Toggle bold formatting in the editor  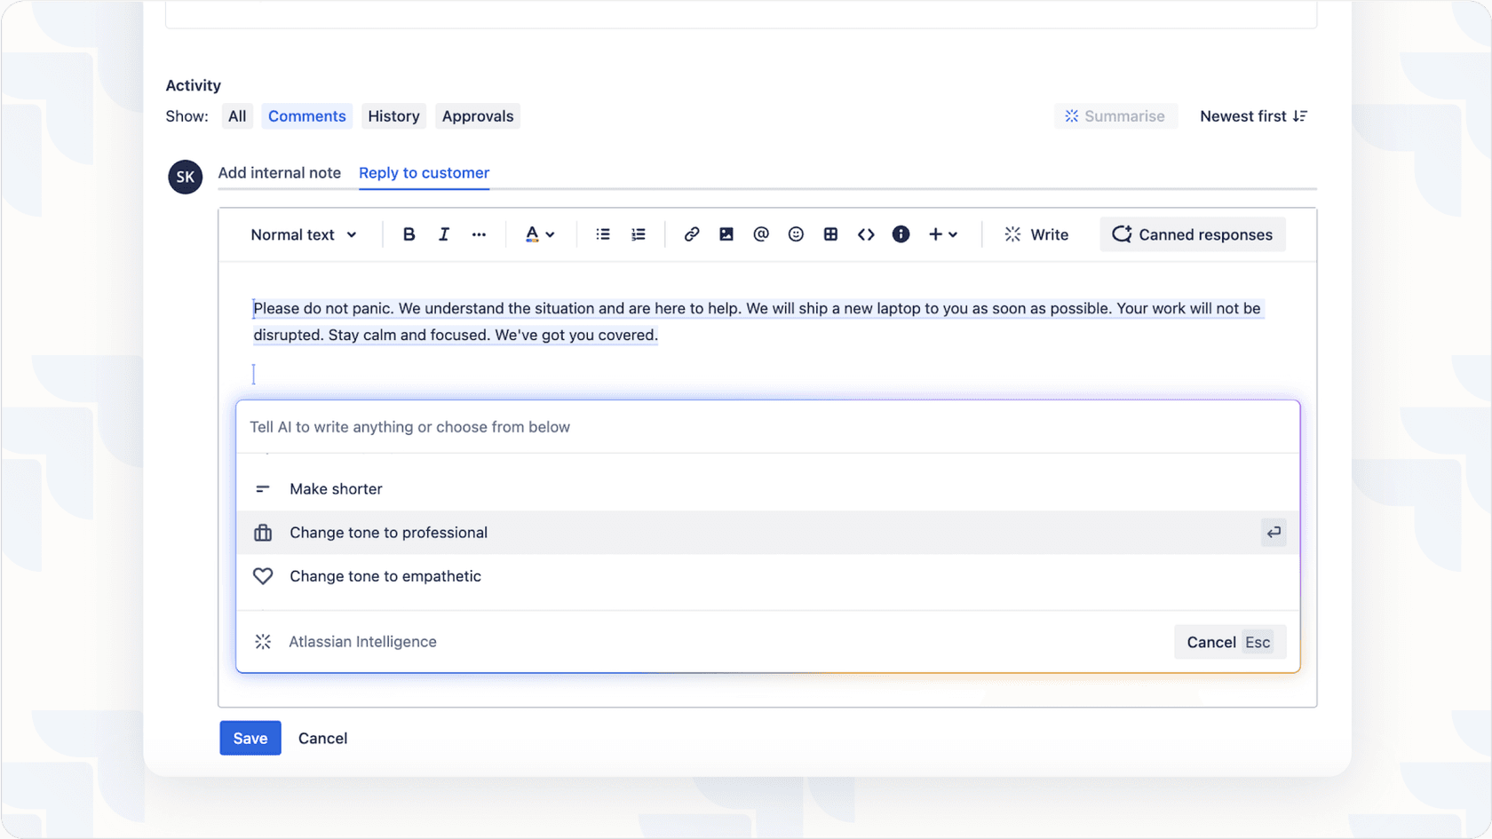[409, 233]
